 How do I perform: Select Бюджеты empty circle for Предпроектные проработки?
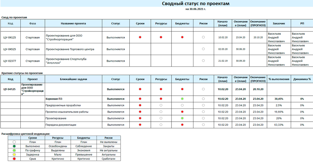[182, 105]
